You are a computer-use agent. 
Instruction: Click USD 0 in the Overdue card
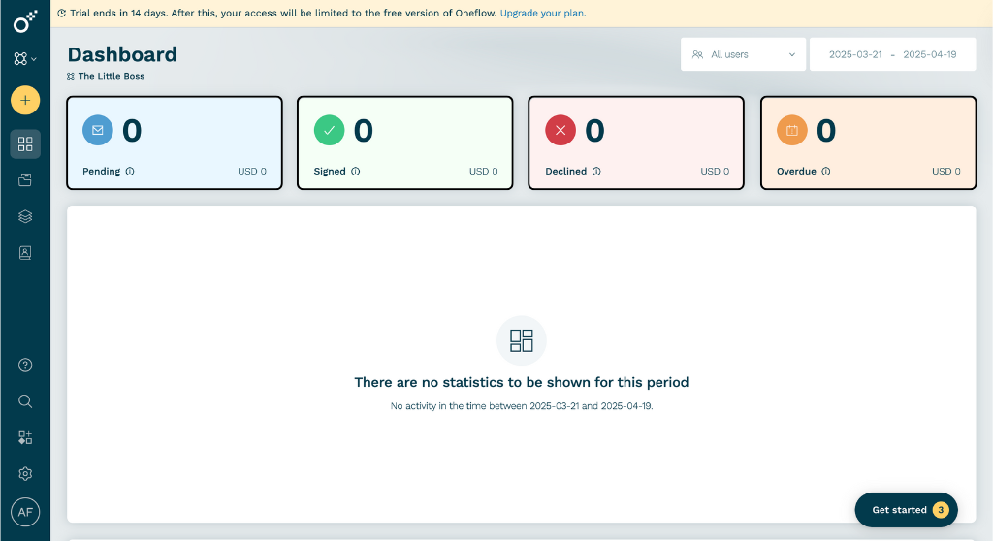pyautogui.click(x=946, y=171)
